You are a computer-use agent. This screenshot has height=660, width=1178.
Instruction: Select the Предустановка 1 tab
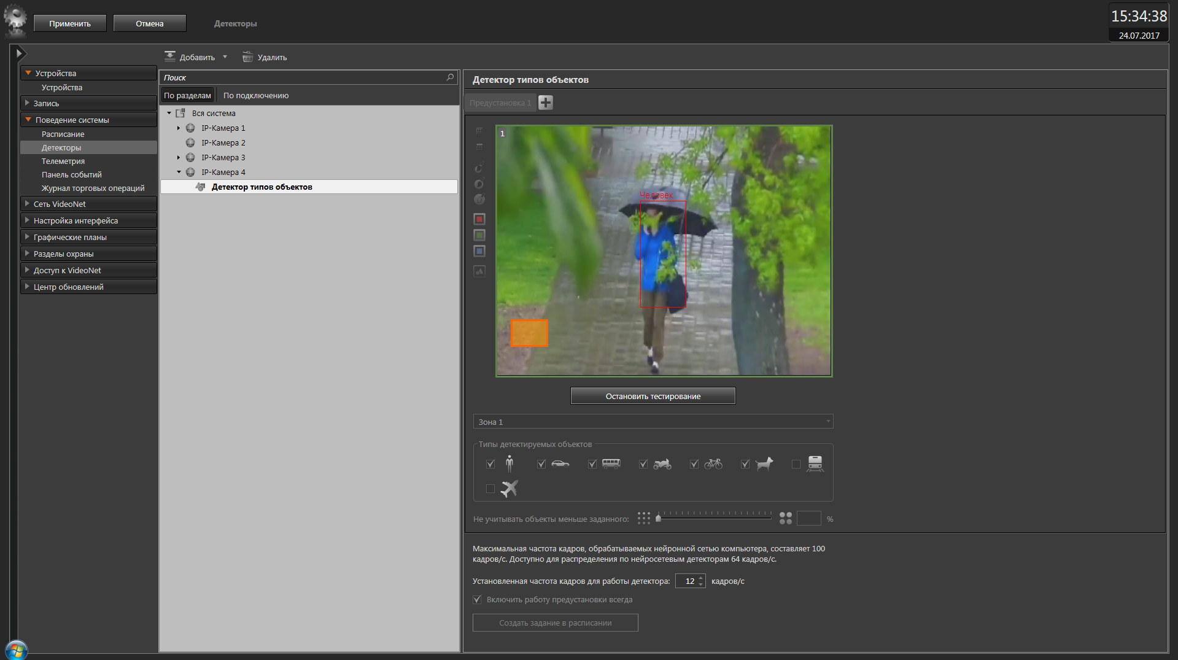pyautogui.click(x=500, y=103)
